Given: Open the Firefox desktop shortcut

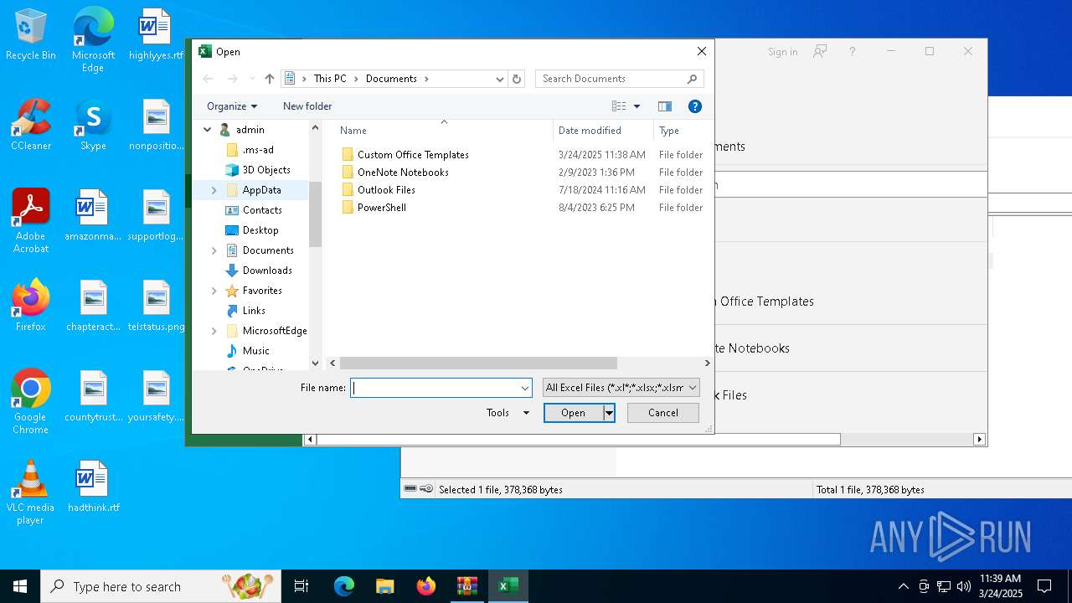Looking at the screenshot, I should coord(31,306).
